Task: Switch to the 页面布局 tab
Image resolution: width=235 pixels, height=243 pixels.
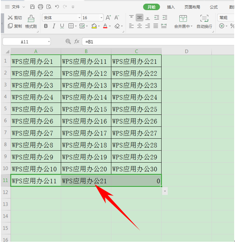Action: coord(192,7)
